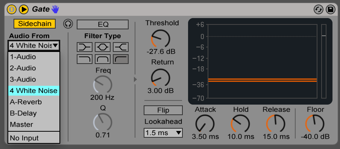340x149 pixels.
Task: Click the 0.71 Q value
Action: [x=103, y=135]
